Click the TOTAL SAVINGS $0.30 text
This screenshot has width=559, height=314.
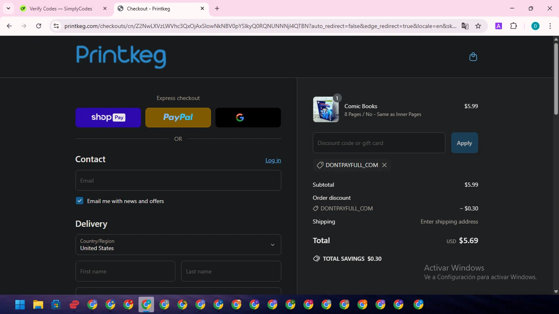coord(352,259)
